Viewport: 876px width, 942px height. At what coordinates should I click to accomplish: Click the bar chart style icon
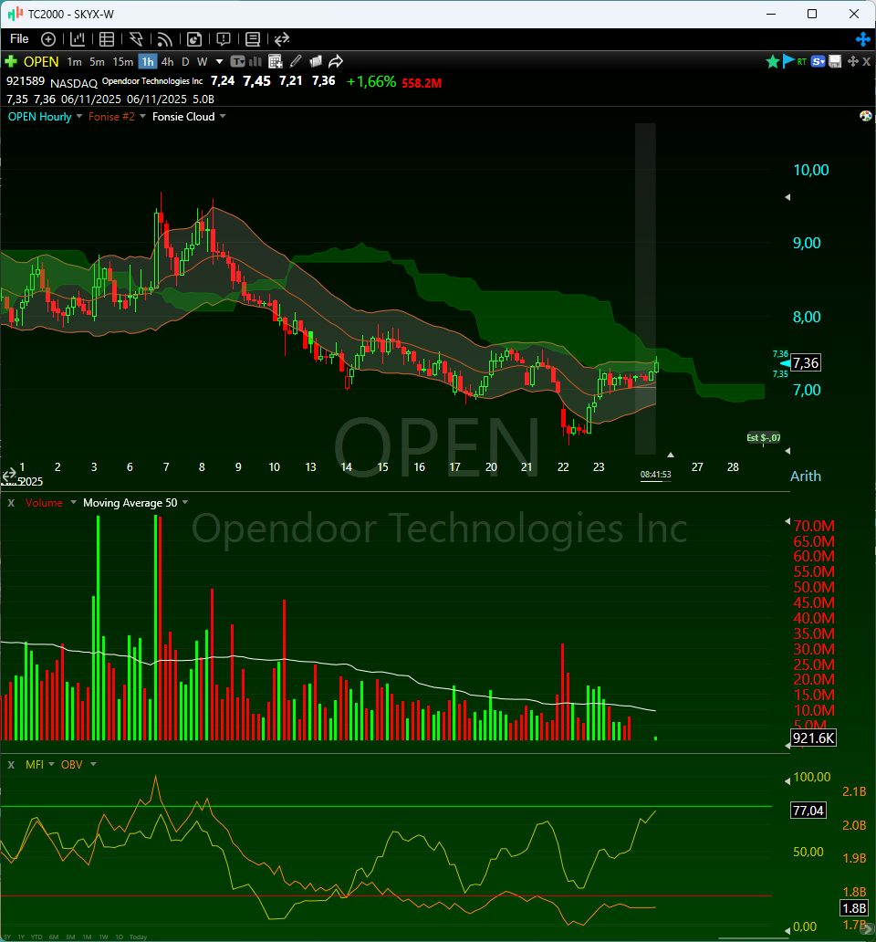(255, 61)
